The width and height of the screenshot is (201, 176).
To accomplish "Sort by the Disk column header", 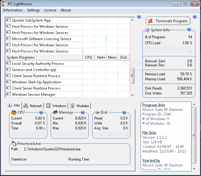I will (123, 57).
